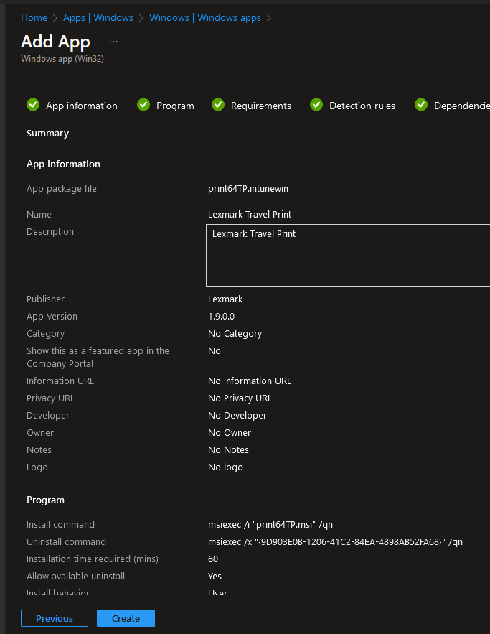Click the Dependencies step checkmark icon

pos(421,105)
